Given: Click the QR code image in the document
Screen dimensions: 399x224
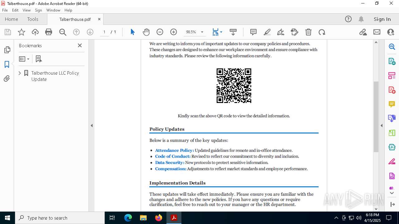Looking at the screenshot, I should [x=234, y=86].
